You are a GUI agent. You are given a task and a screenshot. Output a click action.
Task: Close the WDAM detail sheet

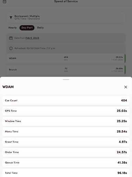pyautogui.click(x=126, y=87)
